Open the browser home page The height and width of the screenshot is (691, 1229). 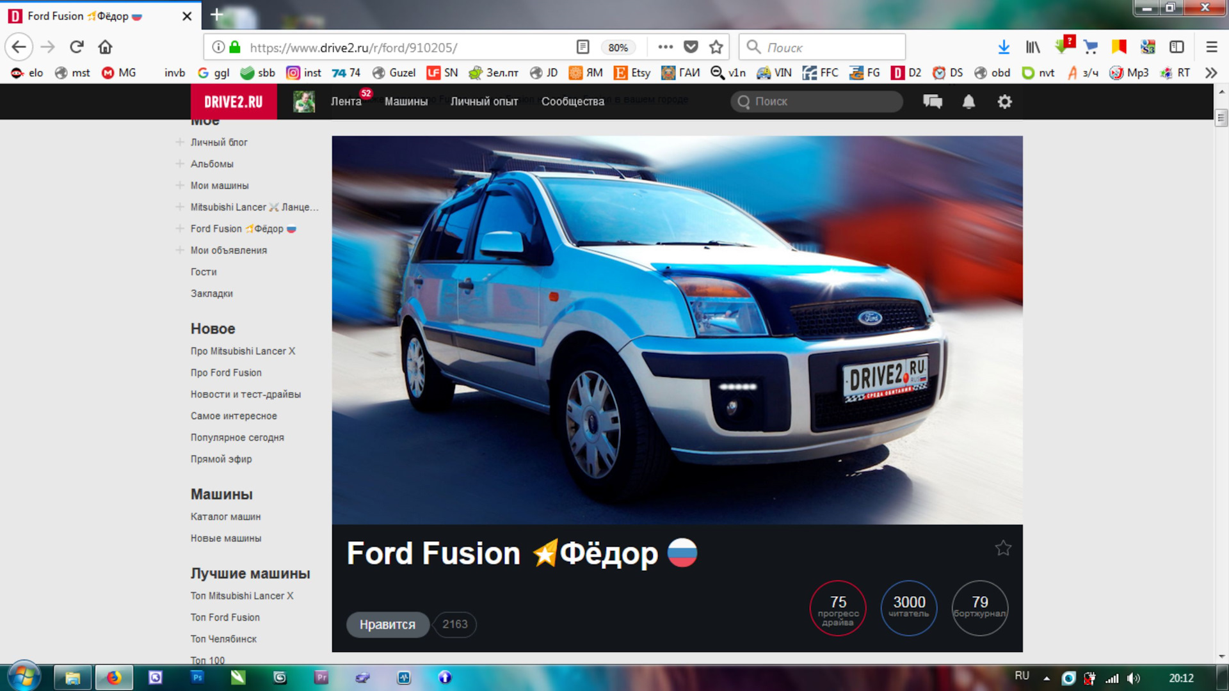(105, 47)
